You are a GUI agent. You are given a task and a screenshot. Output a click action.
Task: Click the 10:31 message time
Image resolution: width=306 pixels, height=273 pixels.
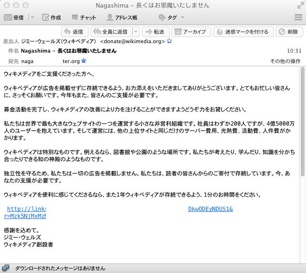[294, 51]
